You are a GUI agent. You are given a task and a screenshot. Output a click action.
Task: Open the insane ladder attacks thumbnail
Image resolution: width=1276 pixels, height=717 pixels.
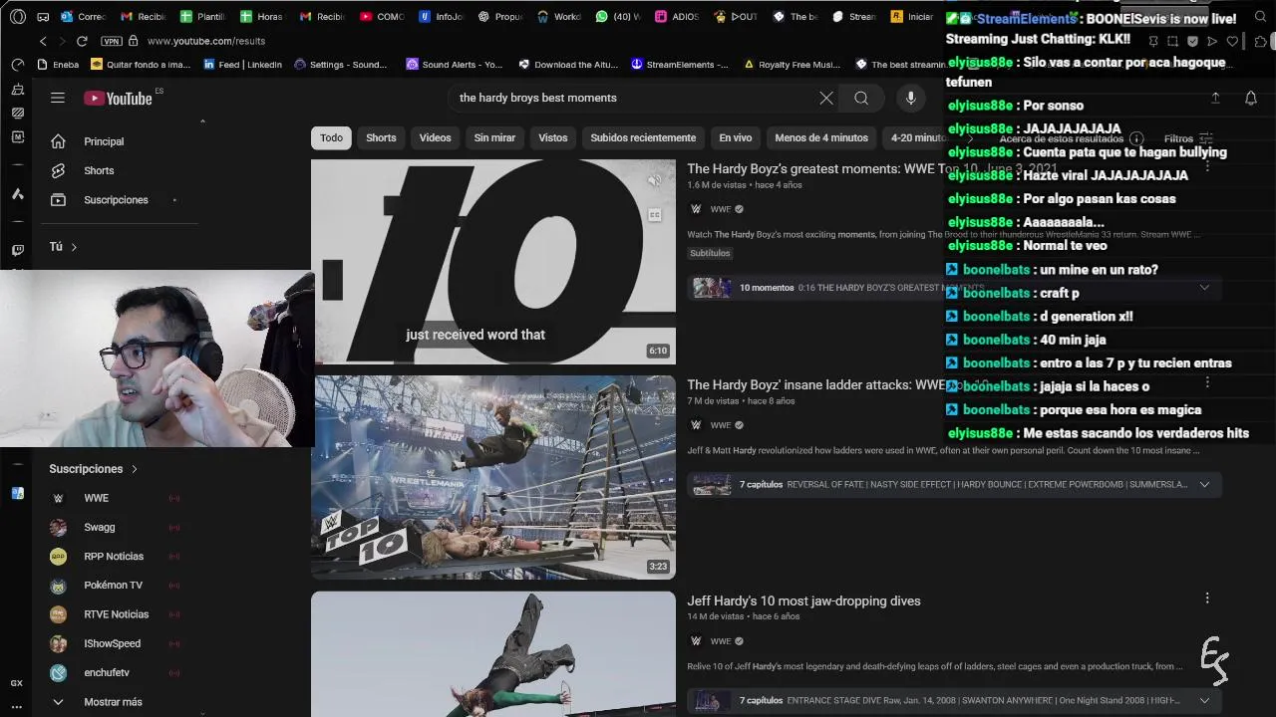493,477
